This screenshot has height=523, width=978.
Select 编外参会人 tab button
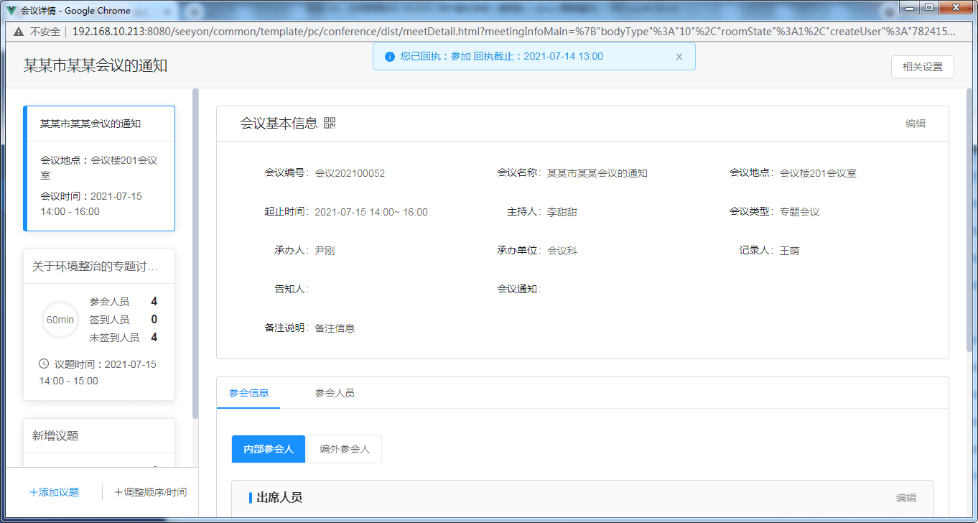click(345, 449)
